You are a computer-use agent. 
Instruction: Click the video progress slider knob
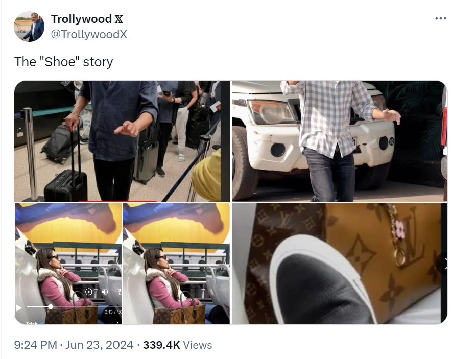point(51,307)
